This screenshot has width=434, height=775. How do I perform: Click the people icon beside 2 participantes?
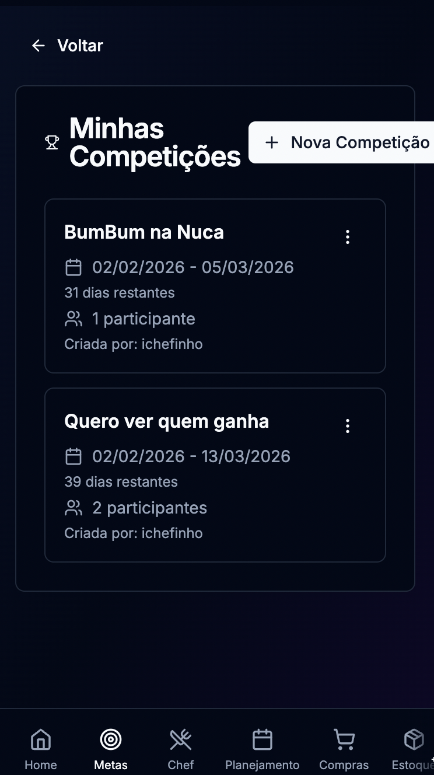(73, 508)
